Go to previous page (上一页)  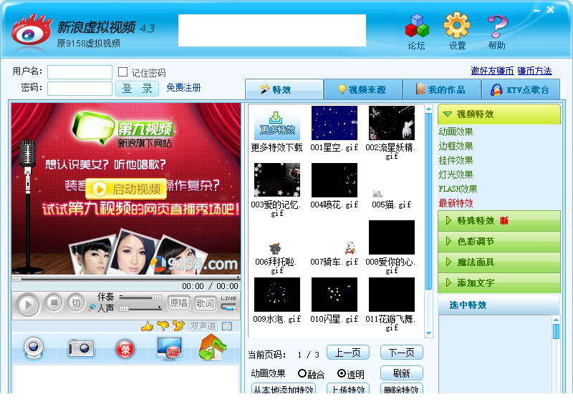[x=348, y=353]
